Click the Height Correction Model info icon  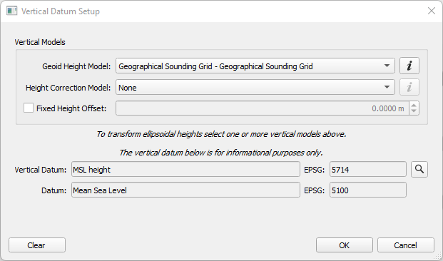[x=409, y=87]
